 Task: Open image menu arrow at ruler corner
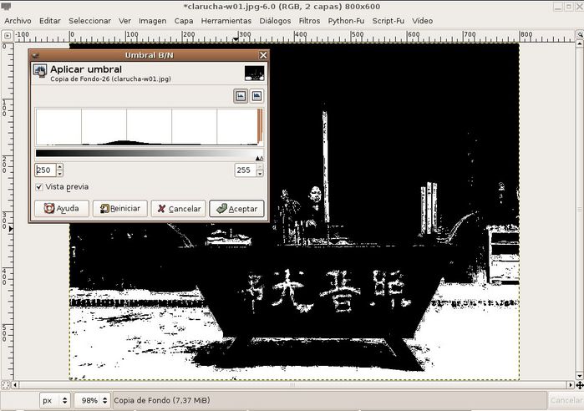click(x=7, y=36)
